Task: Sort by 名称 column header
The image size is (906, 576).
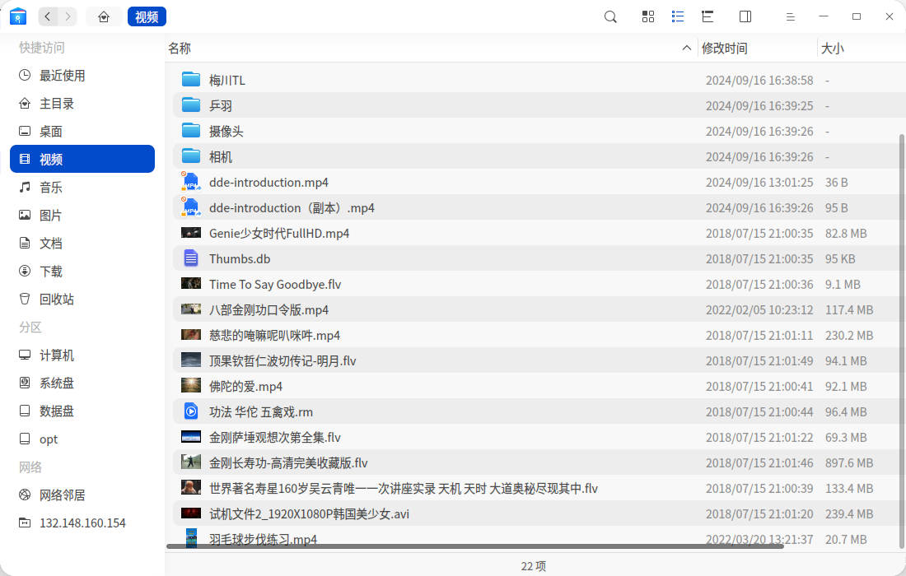Action: click(180, 49)
